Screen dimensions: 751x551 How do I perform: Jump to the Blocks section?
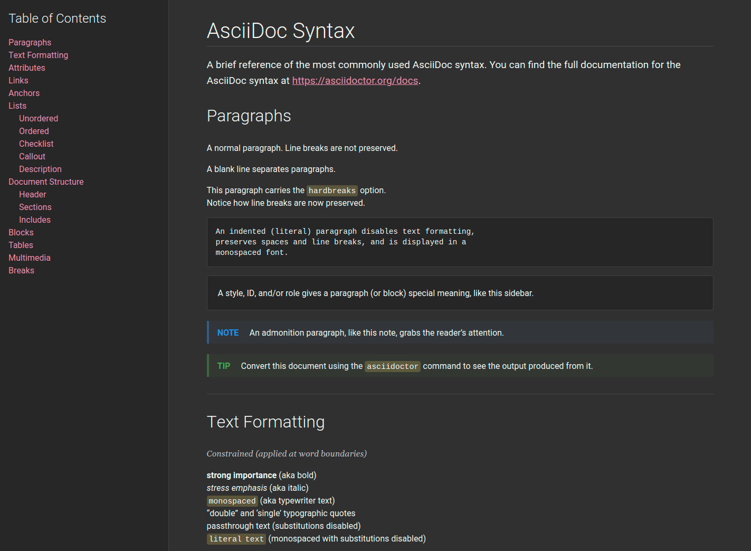tap(21, 232)
